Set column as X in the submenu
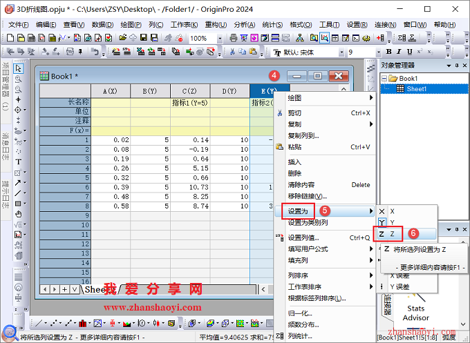The width and height of the screenshot is (470, 343). (406, 211)
